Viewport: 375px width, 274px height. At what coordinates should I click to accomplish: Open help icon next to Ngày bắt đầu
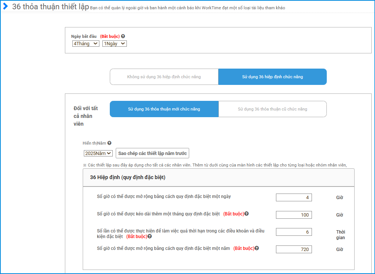click(123, 36)
